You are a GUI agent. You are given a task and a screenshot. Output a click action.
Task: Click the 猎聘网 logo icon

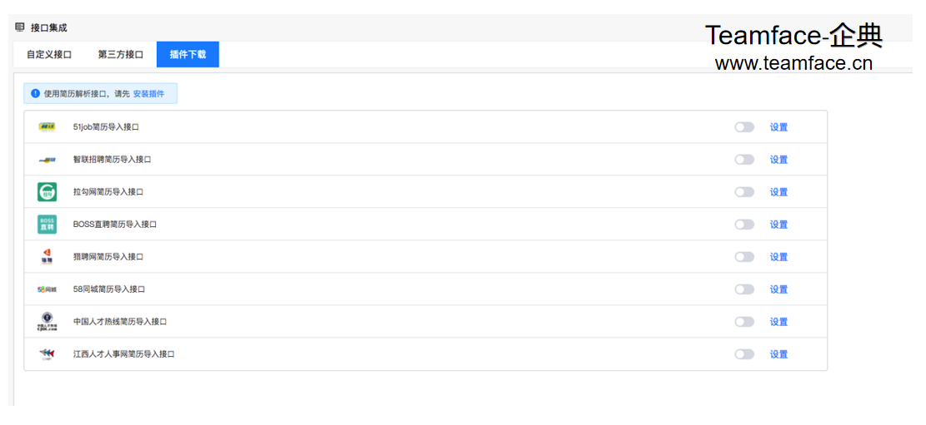tap(47, 256)
